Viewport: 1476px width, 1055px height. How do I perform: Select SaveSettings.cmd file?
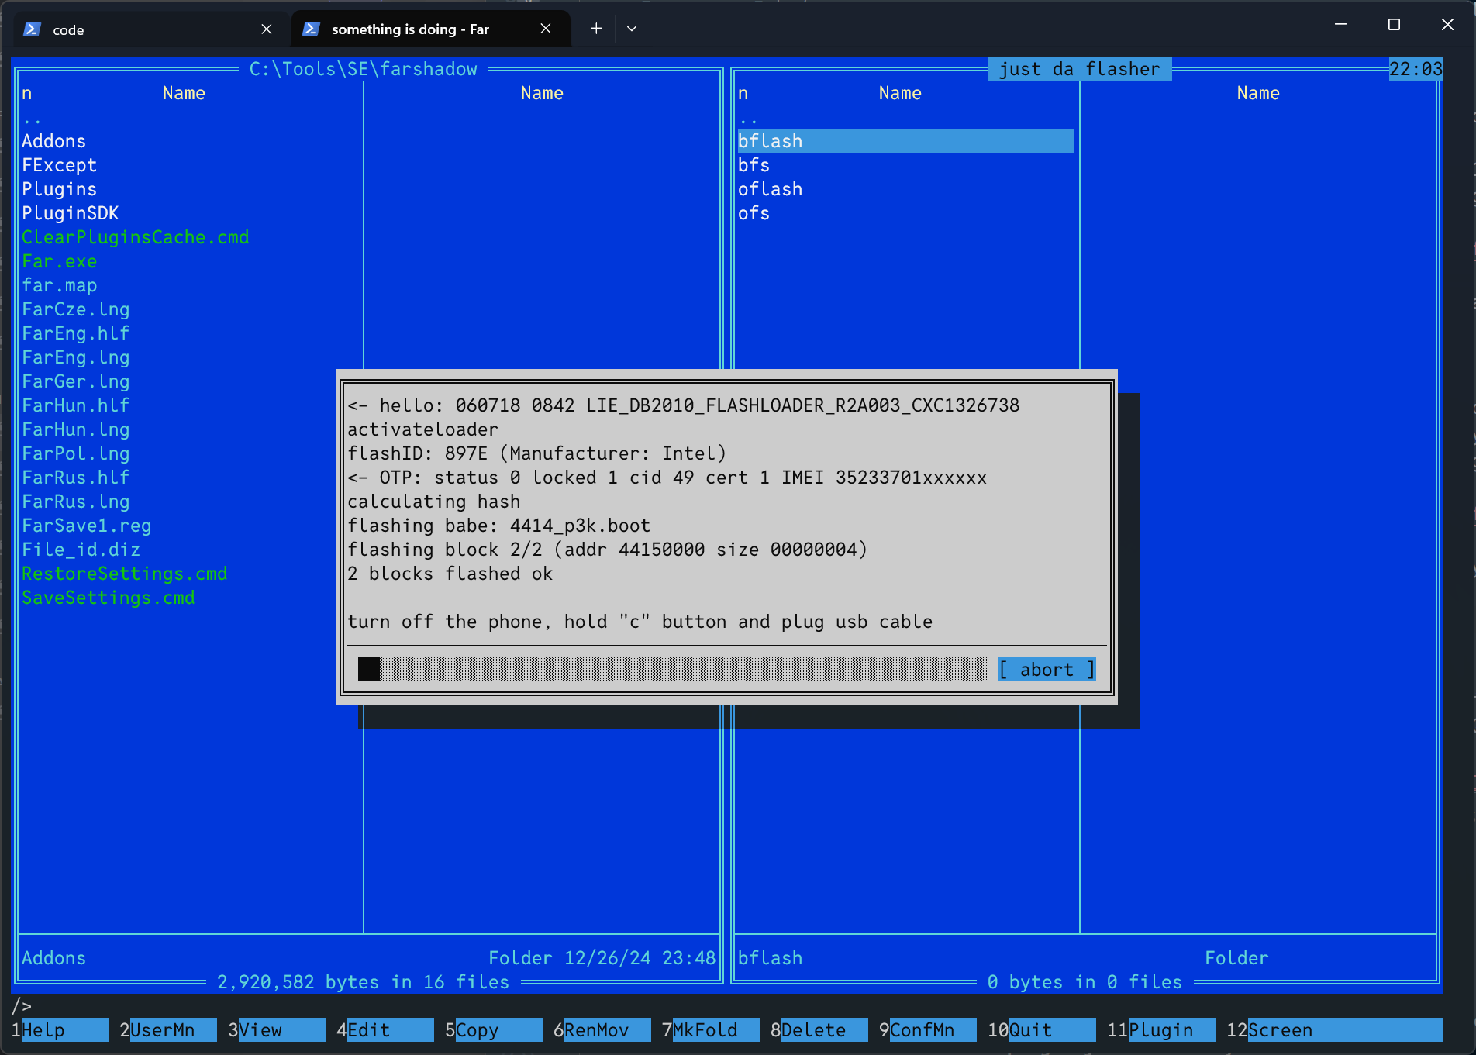108,598
